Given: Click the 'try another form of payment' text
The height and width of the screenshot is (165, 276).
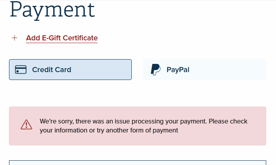Looking at the screenshot, I should click(x=142, y=131).
